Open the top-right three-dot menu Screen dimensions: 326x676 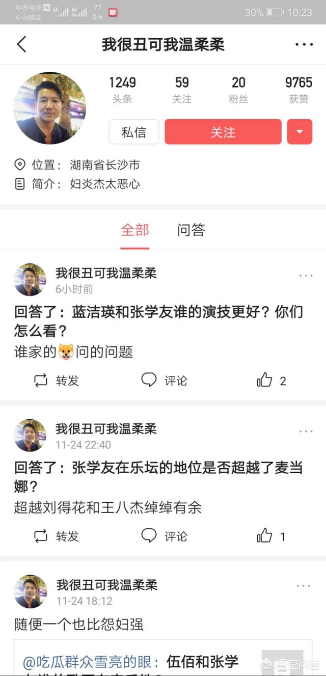(x=304, y=44)
